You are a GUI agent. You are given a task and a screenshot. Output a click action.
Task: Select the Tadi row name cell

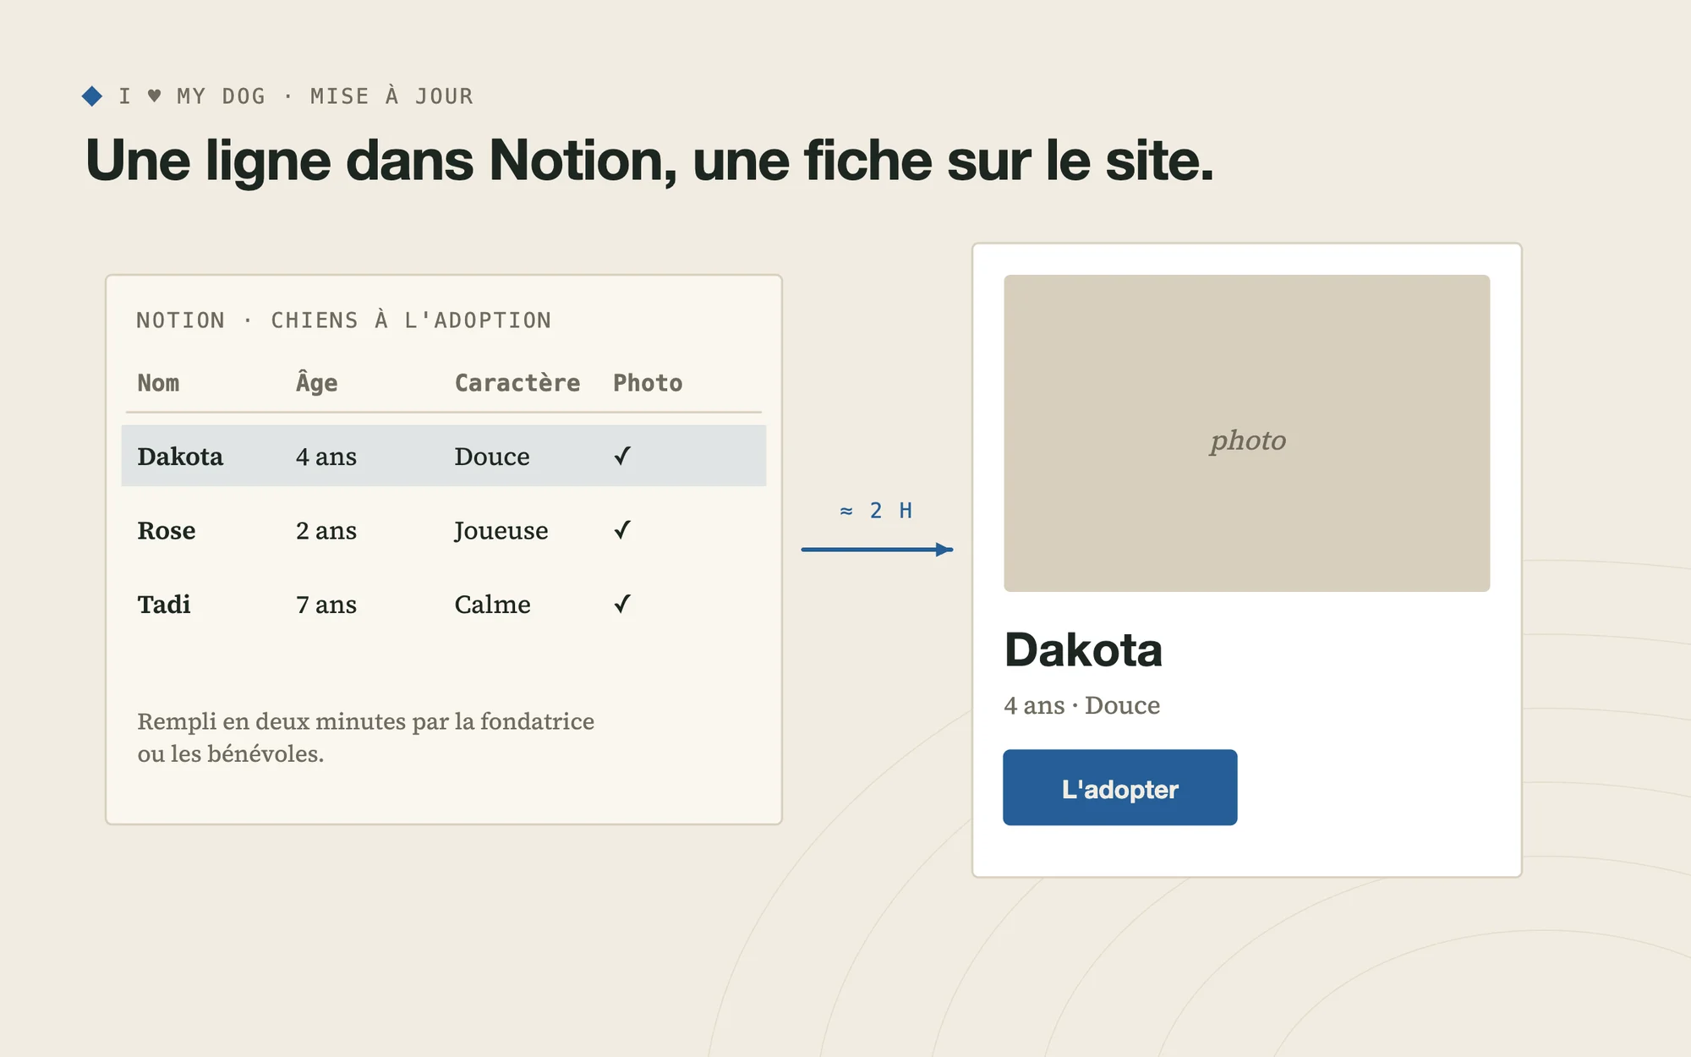click(164, 605)
